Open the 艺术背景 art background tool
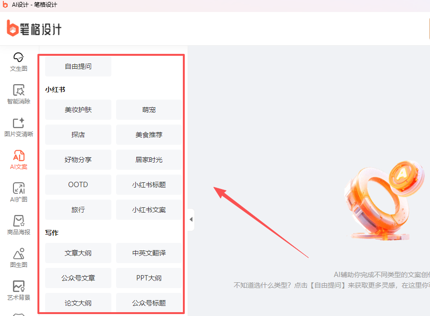Screen dimensions: 430x316 (x=19, y=291)
